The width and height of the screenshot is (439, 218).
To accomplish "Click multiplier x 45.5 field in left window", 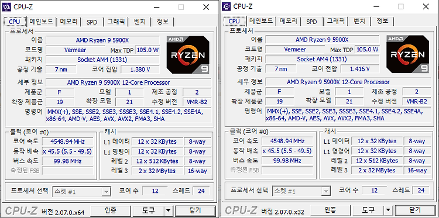I will click(x=67, y=151).
